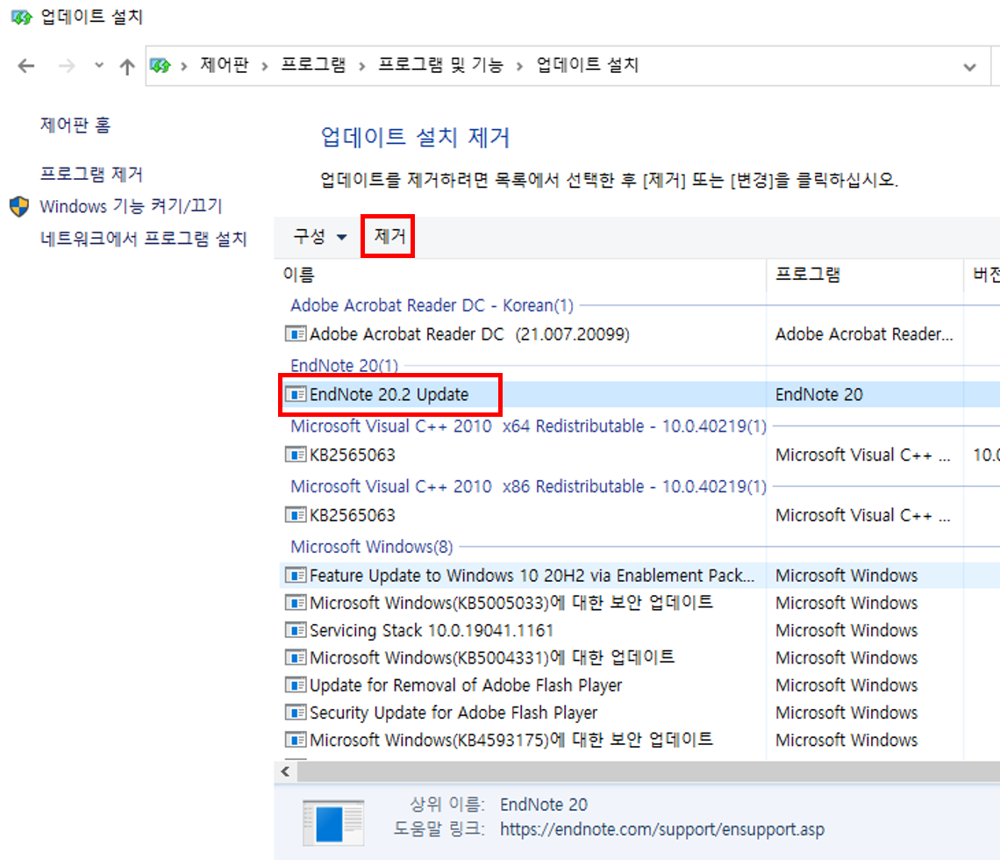Sort by the 프로그램 column header
Image resolution: width=1000 pixels, height=860 pixels.
pos(808,275)
